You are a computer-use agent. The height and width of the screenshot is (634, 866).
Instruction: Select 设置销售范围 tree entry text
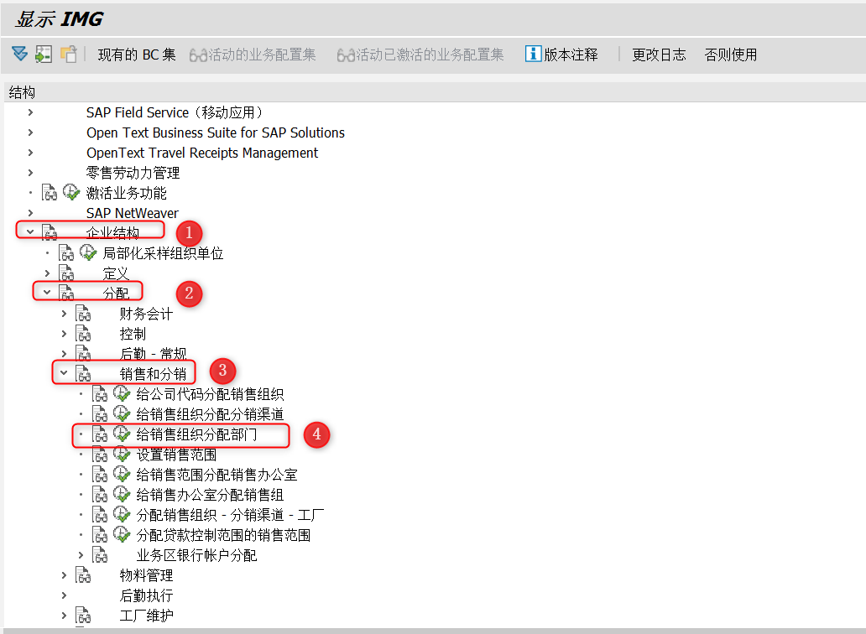point(176,455)
